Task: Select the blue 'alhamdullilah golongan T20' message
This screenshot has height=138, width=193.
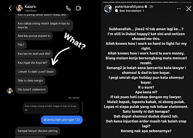Action: point(62,120)
